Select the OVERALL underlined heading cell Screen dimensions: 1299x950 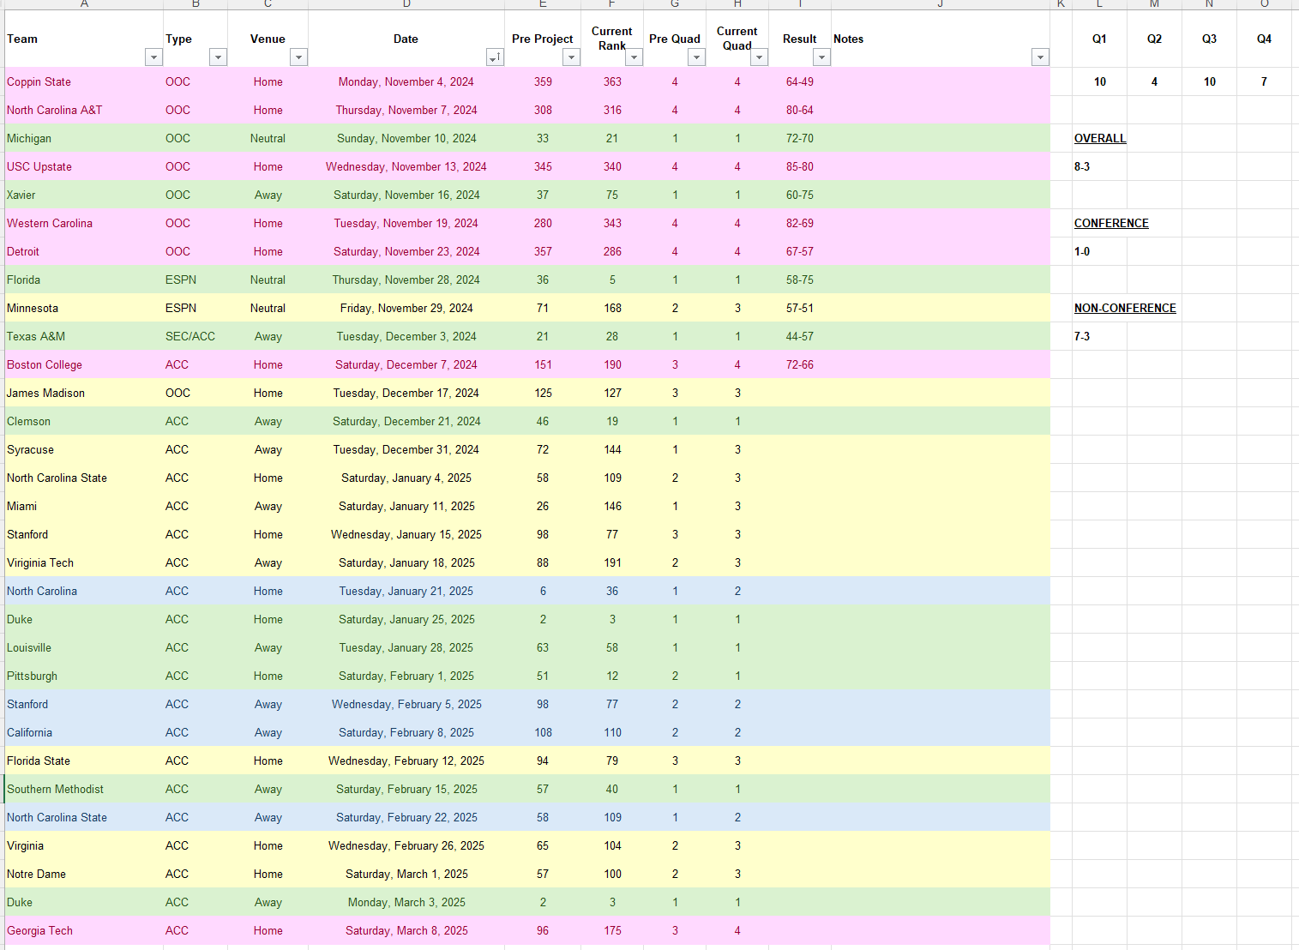[x=1100, y=138]
